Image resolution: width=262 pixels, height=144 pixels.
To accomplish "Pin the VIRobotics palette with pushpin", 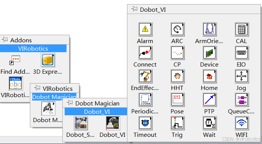I will click(37, 88).
